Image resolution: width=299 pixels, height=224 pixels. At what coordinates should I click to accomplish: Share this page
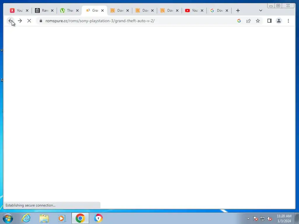point(248,21)
